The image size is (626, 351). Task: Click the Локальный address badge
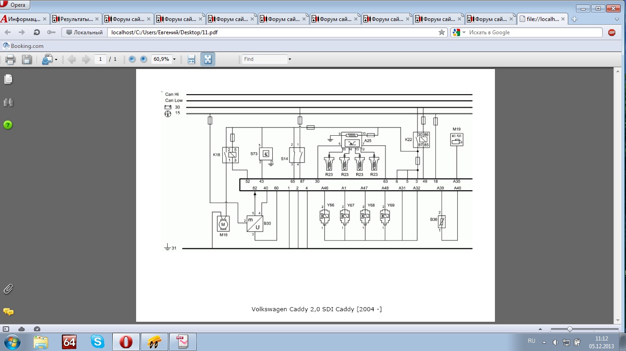85,32
